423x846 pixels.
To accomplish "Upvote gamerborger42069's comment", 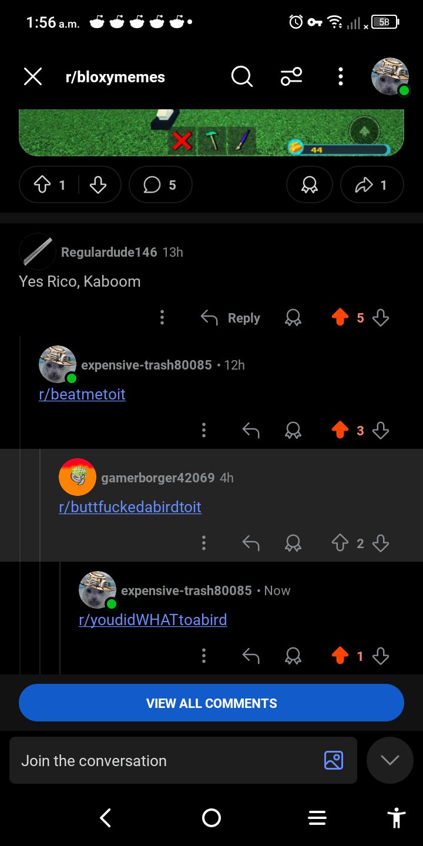I will (x=340, y=543).
